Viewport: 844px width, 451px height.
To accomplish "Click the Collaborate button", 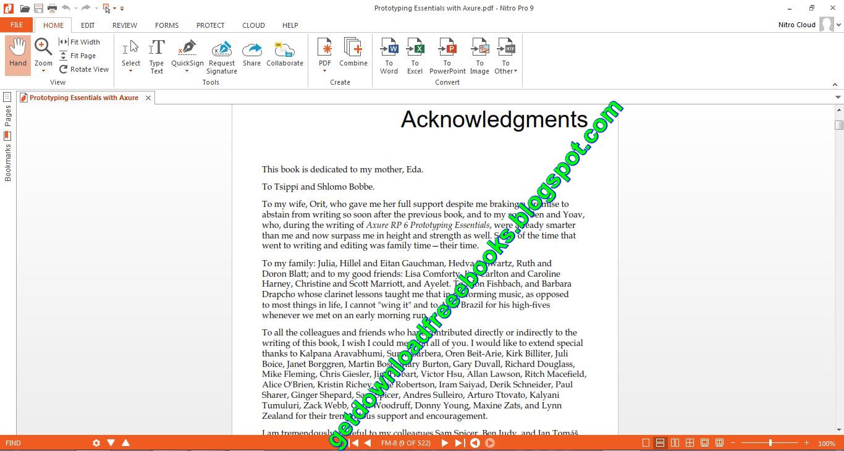I will tap(285, 53).
